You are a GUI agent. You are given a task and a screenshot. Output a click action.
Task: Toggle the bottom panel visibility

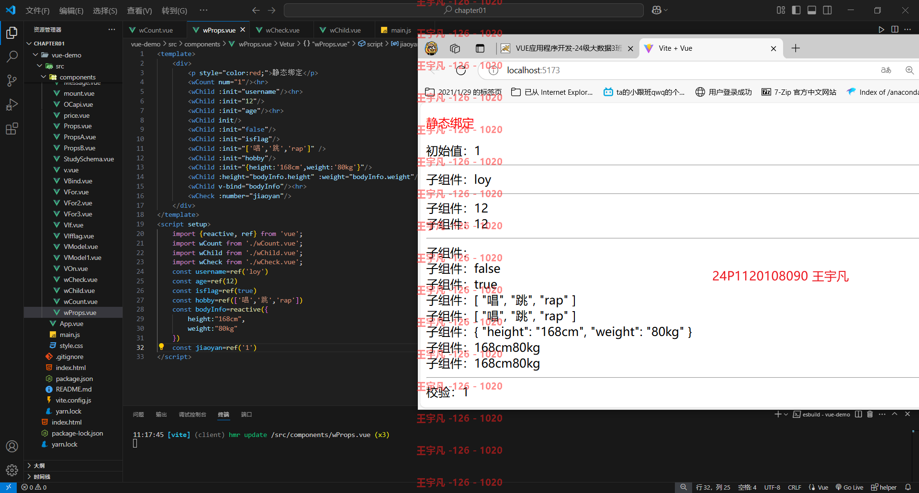(812, 10)
